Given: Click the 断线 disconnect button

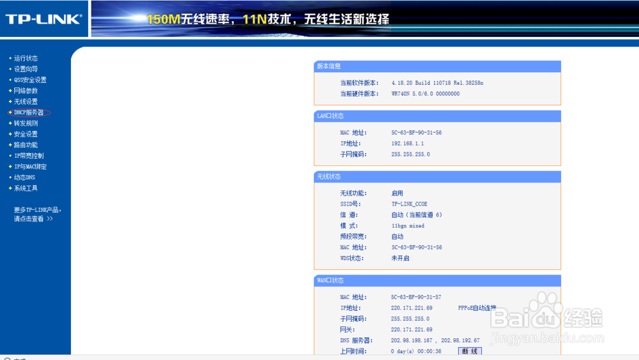Looking at the screenshot, I should [x=470, y=351].
